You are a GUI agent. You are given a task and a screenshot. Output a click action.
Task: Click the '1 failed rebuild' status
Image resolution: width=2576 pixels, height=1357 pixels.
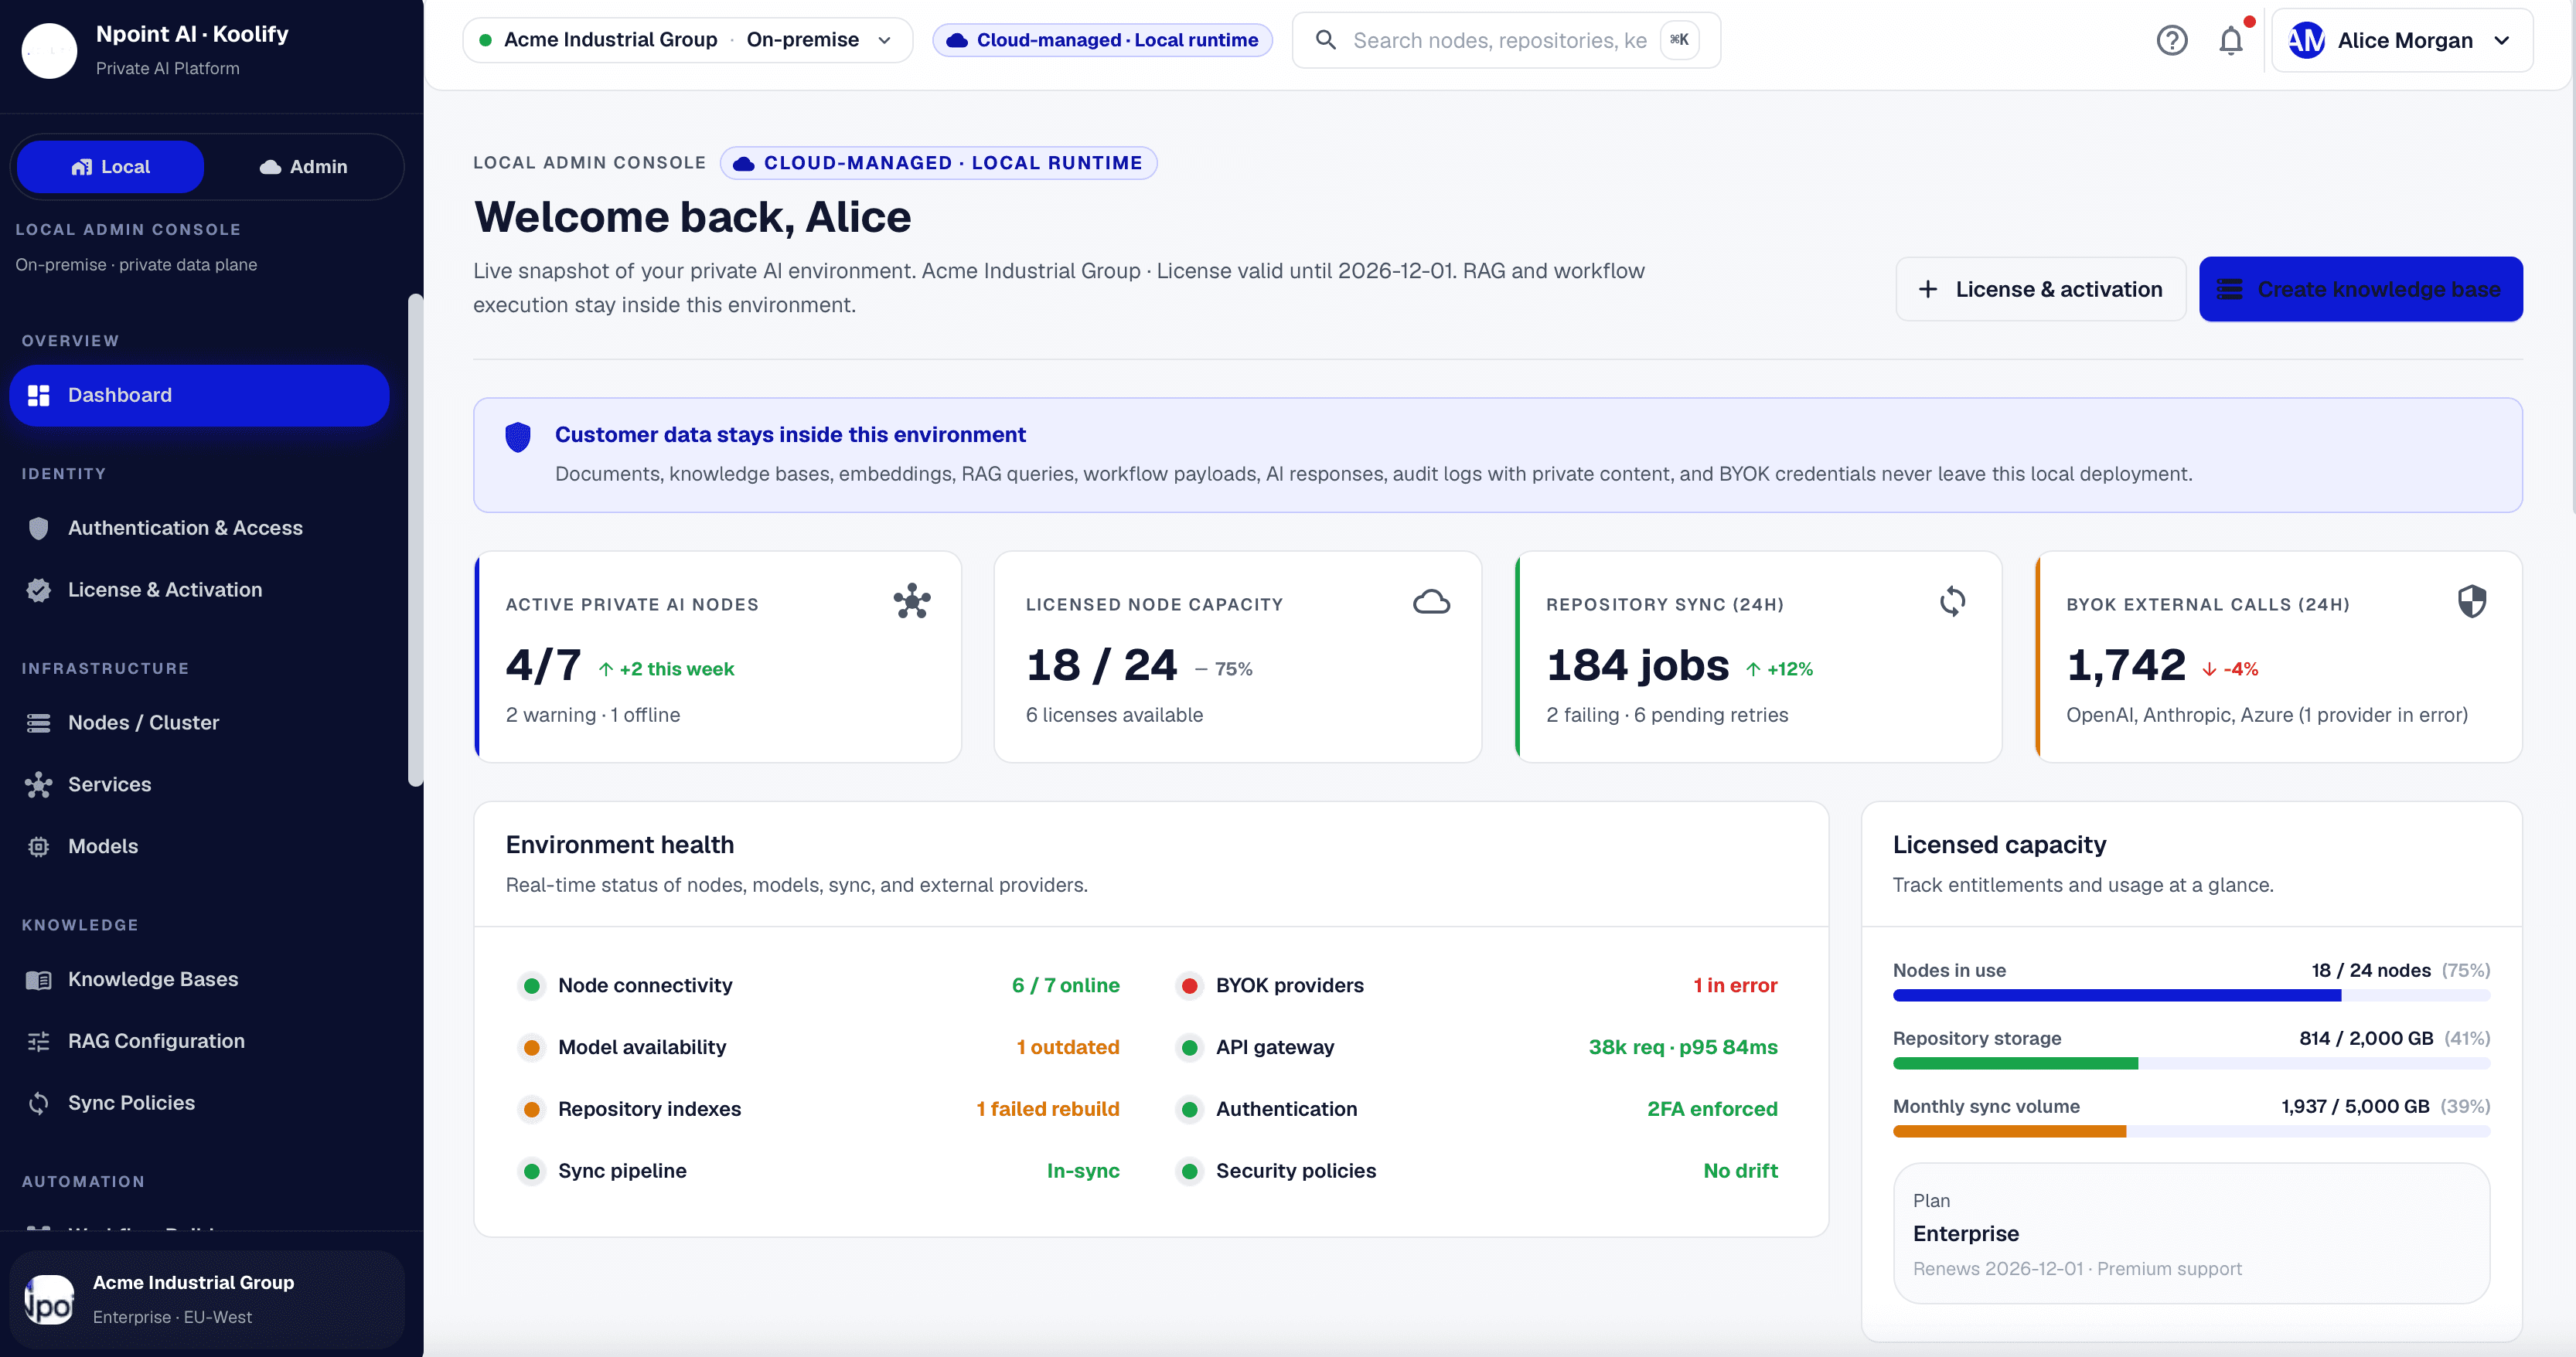tap(1047, 1110)
